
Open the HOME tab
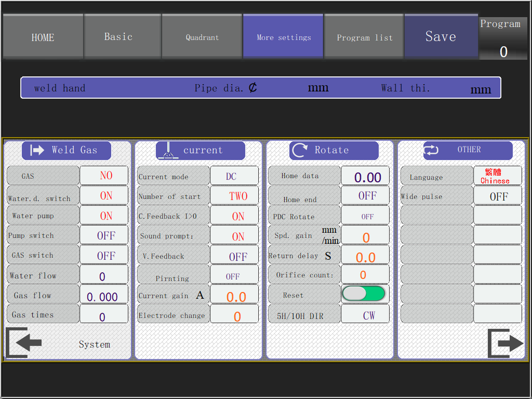coord(43,37)
